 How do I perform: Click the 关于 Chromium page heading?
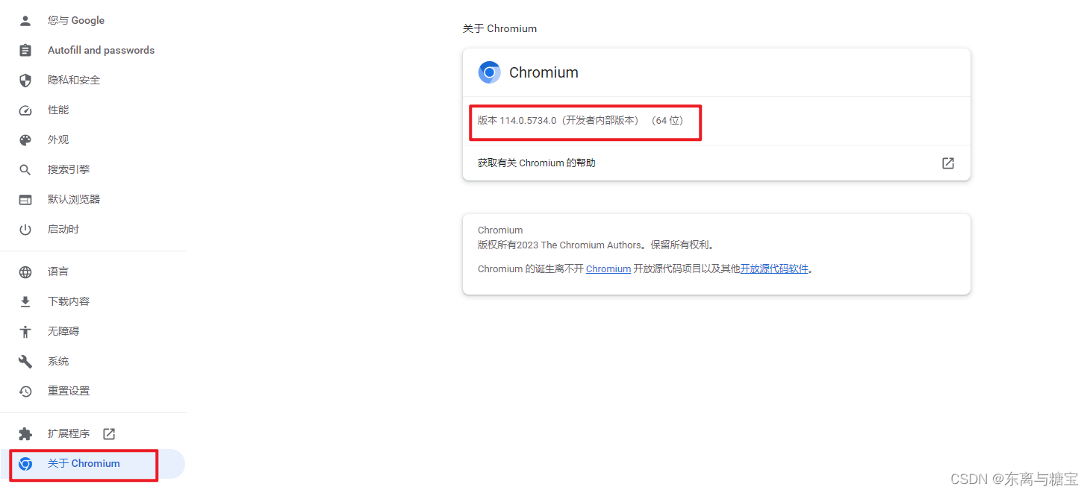[499, 28]
